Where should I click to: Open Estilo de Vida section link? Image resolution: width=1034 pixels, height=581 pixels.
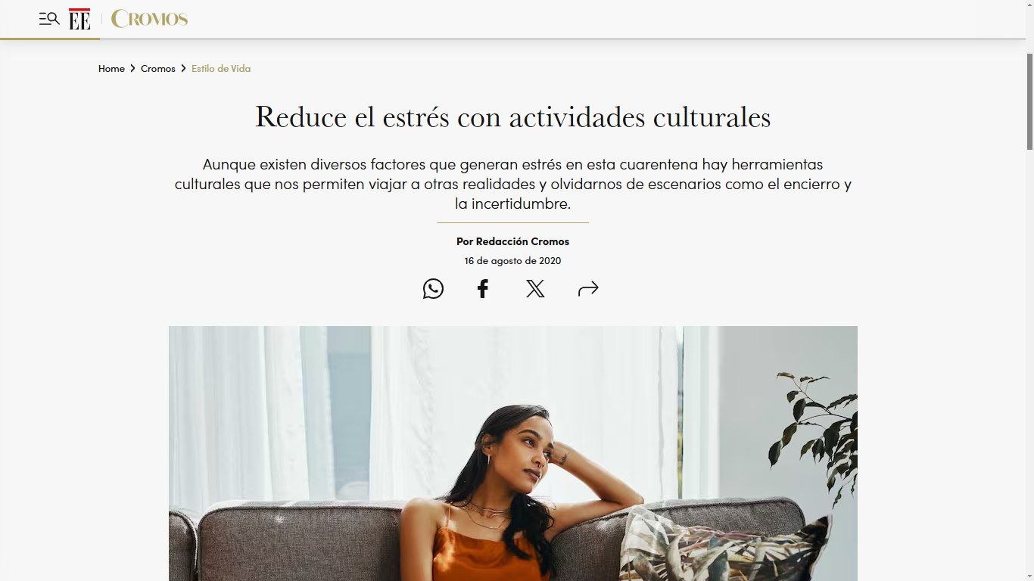pyautogui.click(x=221, y=69)
